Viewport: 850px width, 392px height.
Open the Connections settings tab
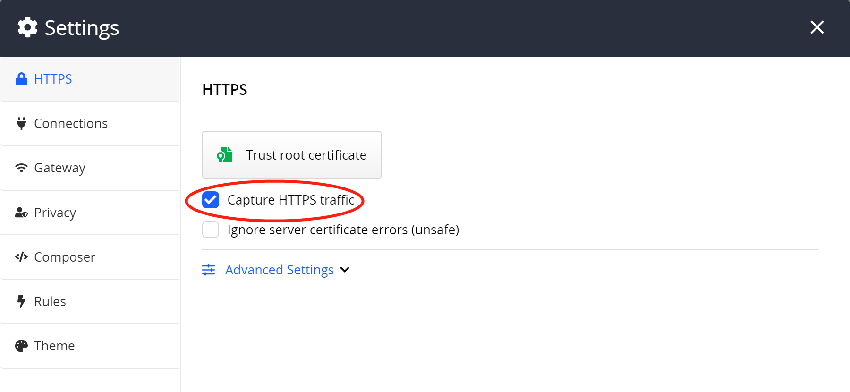90,123
